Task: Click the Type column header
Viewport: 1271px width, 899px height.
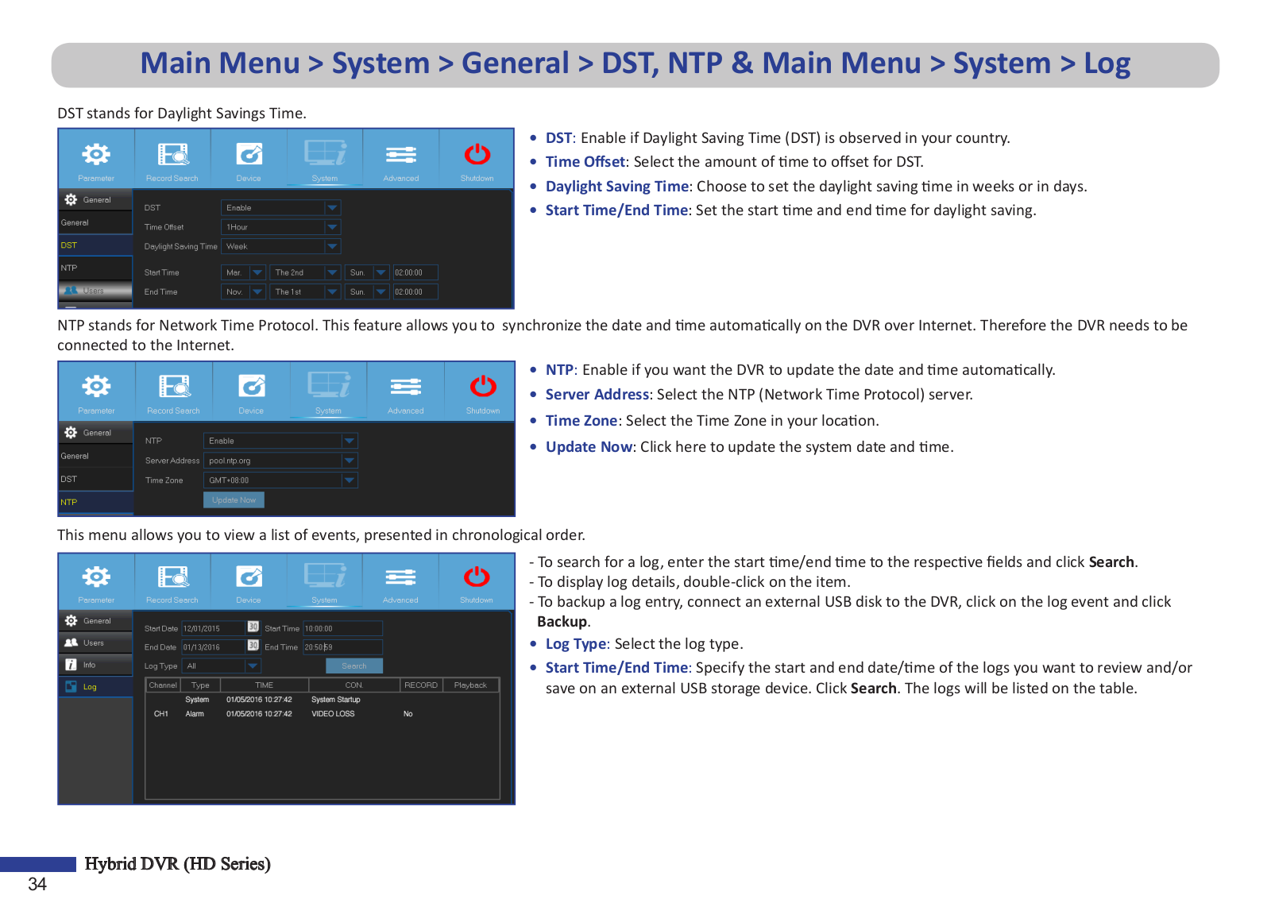Action: [200, 685]
